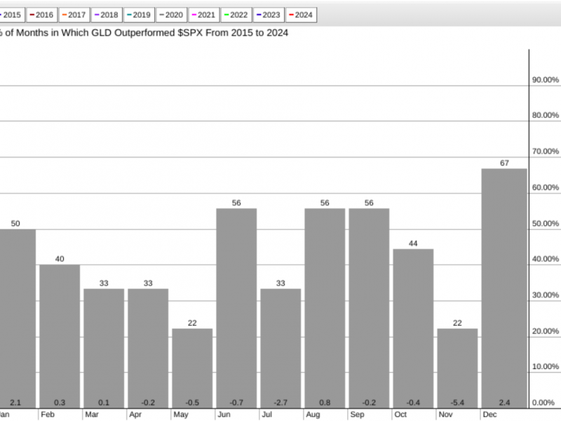Toggle the 2018 year series button
The width and height of the screenshot is (561, 421).
click(x=107, y=15)
